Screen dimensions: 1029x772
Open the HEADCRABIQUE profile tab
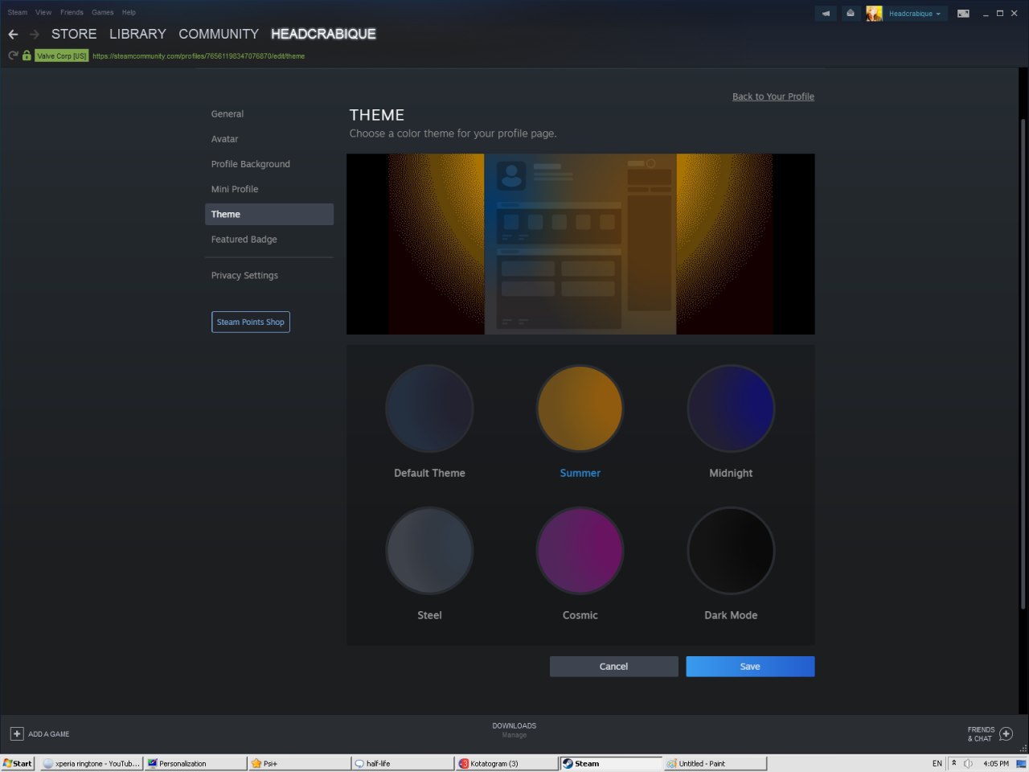pyautogui.click(x=323, y=34)
